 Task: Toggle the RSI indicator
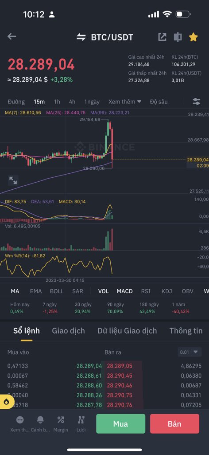(146, 291)
